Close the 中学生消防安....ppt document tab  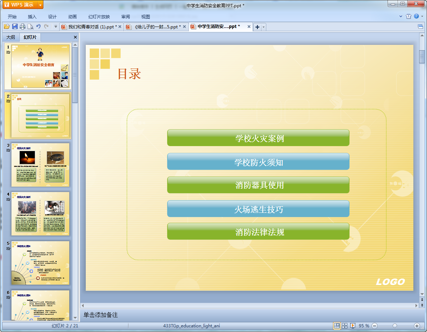point(249,27)
